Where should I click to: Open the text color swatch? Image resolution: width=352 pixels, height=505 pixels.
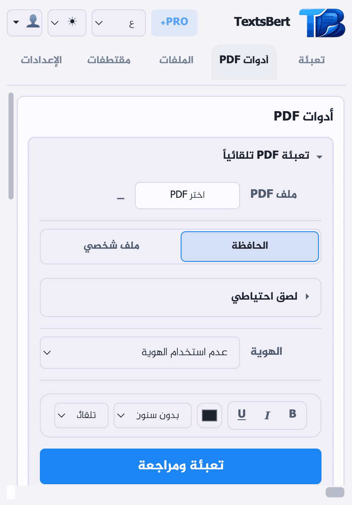click(209, 415)
